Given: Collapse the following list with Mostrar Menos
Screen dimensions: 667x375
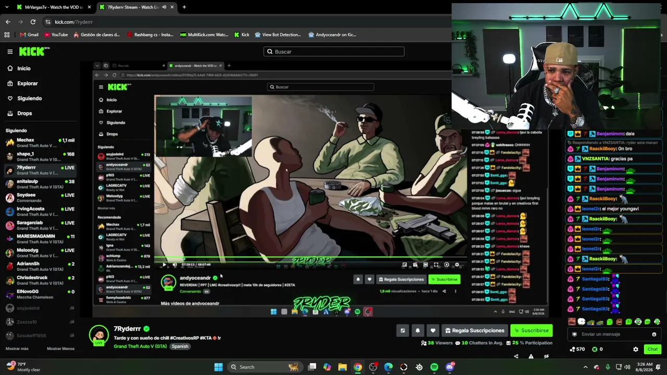Looking at the screenshot, I should (x=60, y=348).
